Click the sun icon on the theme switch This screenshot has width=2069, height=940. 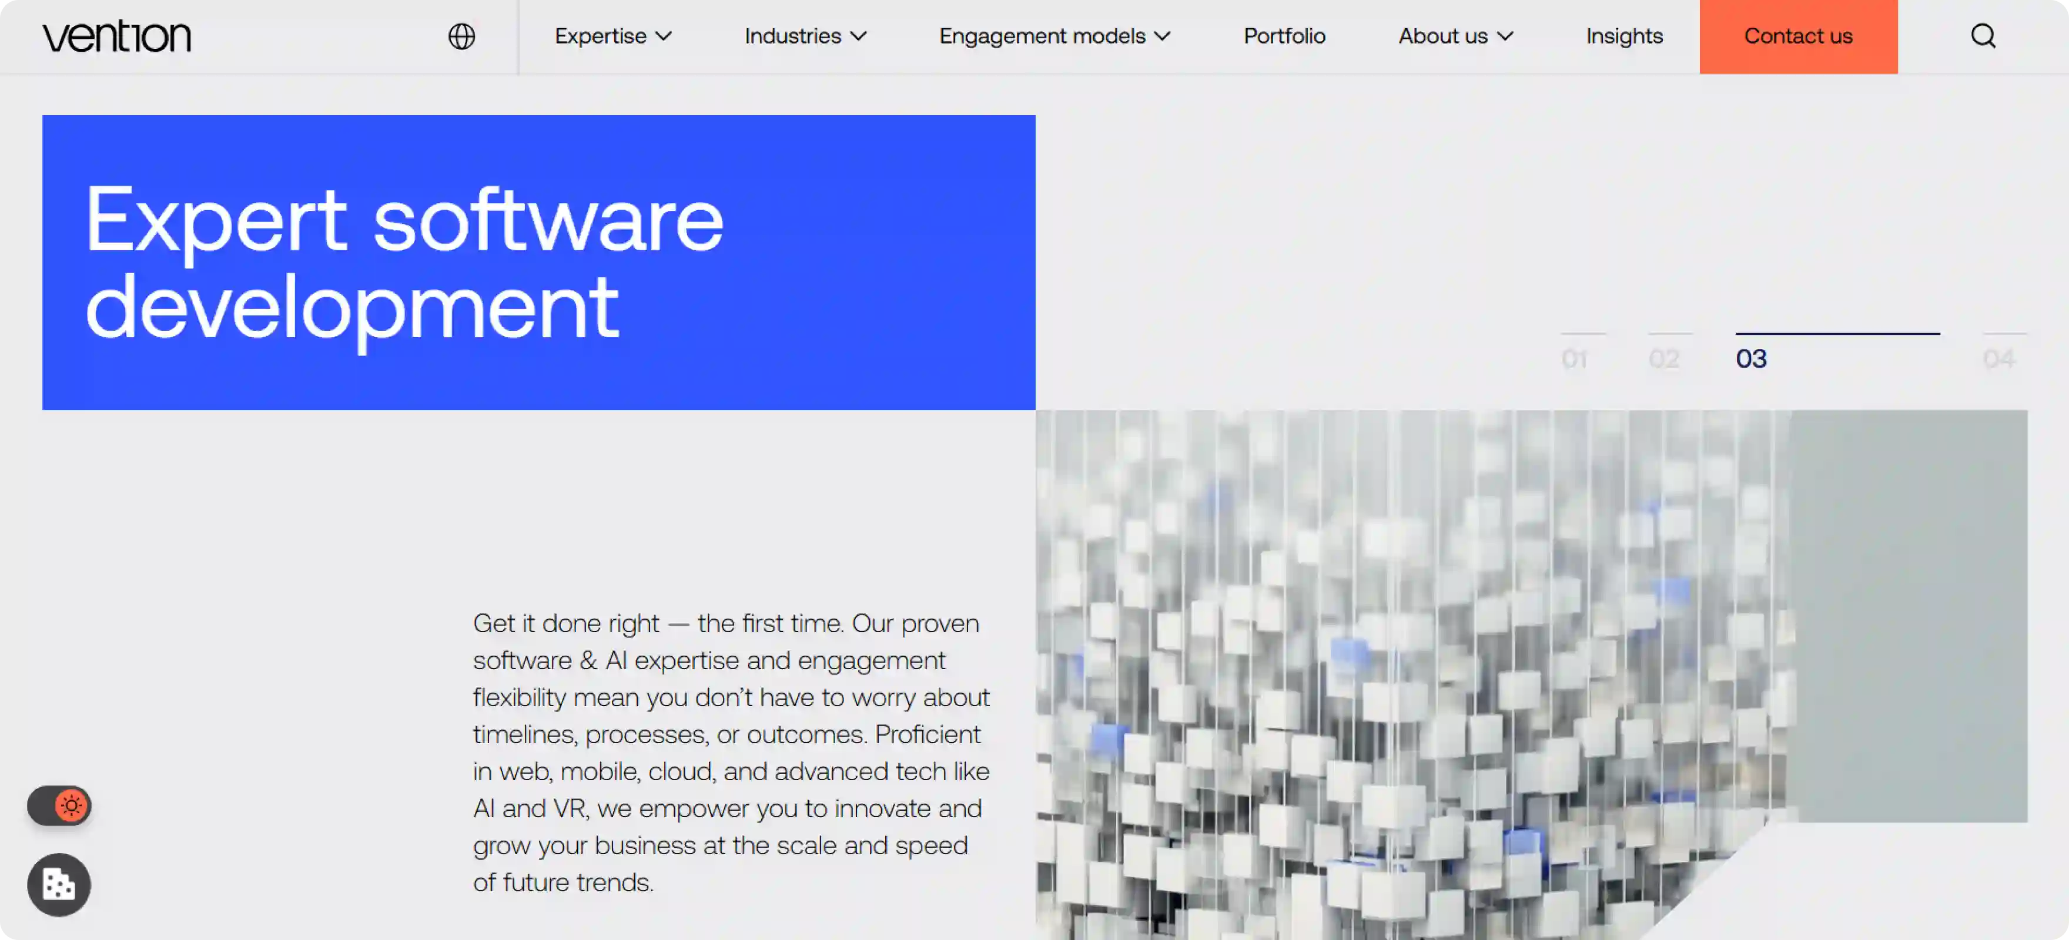(72, 805)
